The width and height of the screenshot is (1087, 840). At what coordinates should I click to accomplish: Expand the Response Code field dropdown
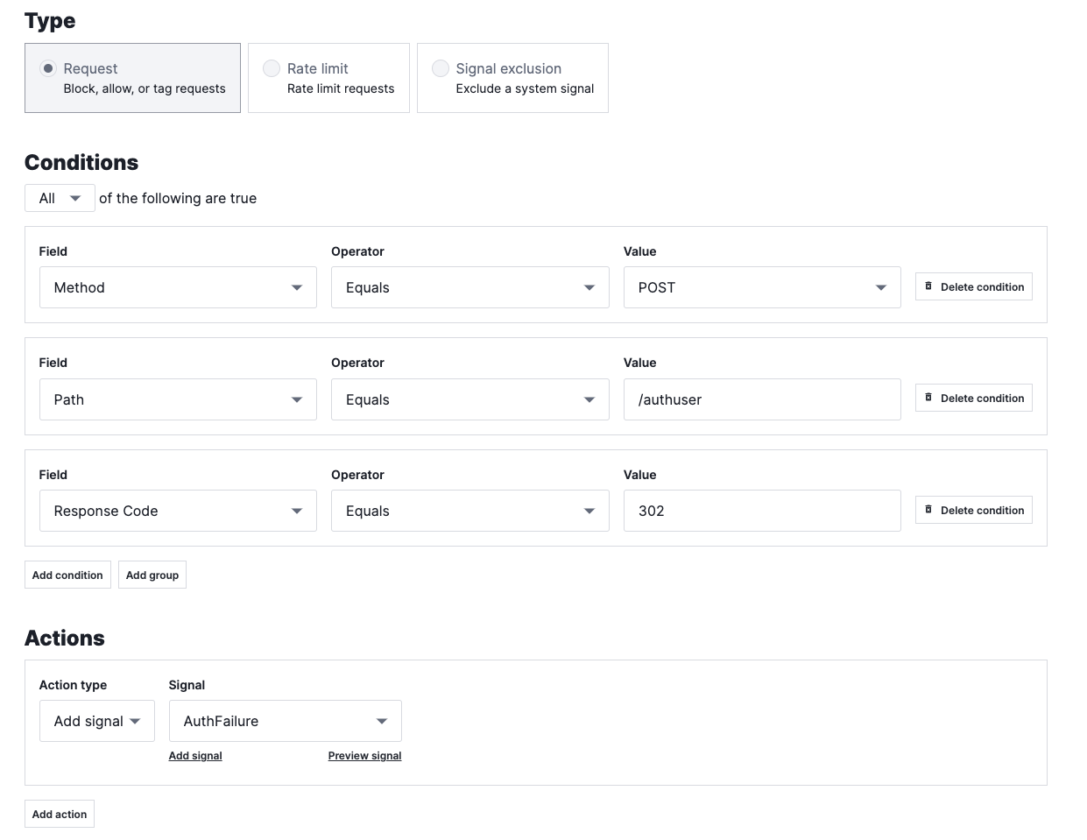pyautogui.click(x=178, y=512)
